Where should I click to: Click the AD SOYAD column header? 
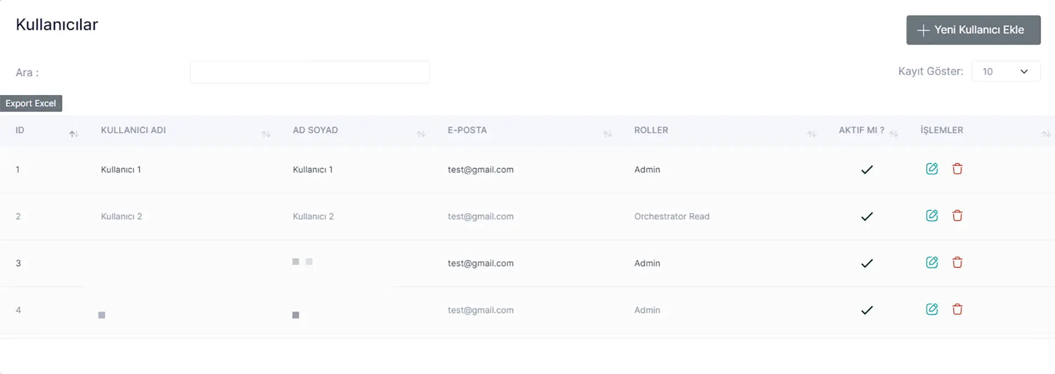(x=315, y=130)
